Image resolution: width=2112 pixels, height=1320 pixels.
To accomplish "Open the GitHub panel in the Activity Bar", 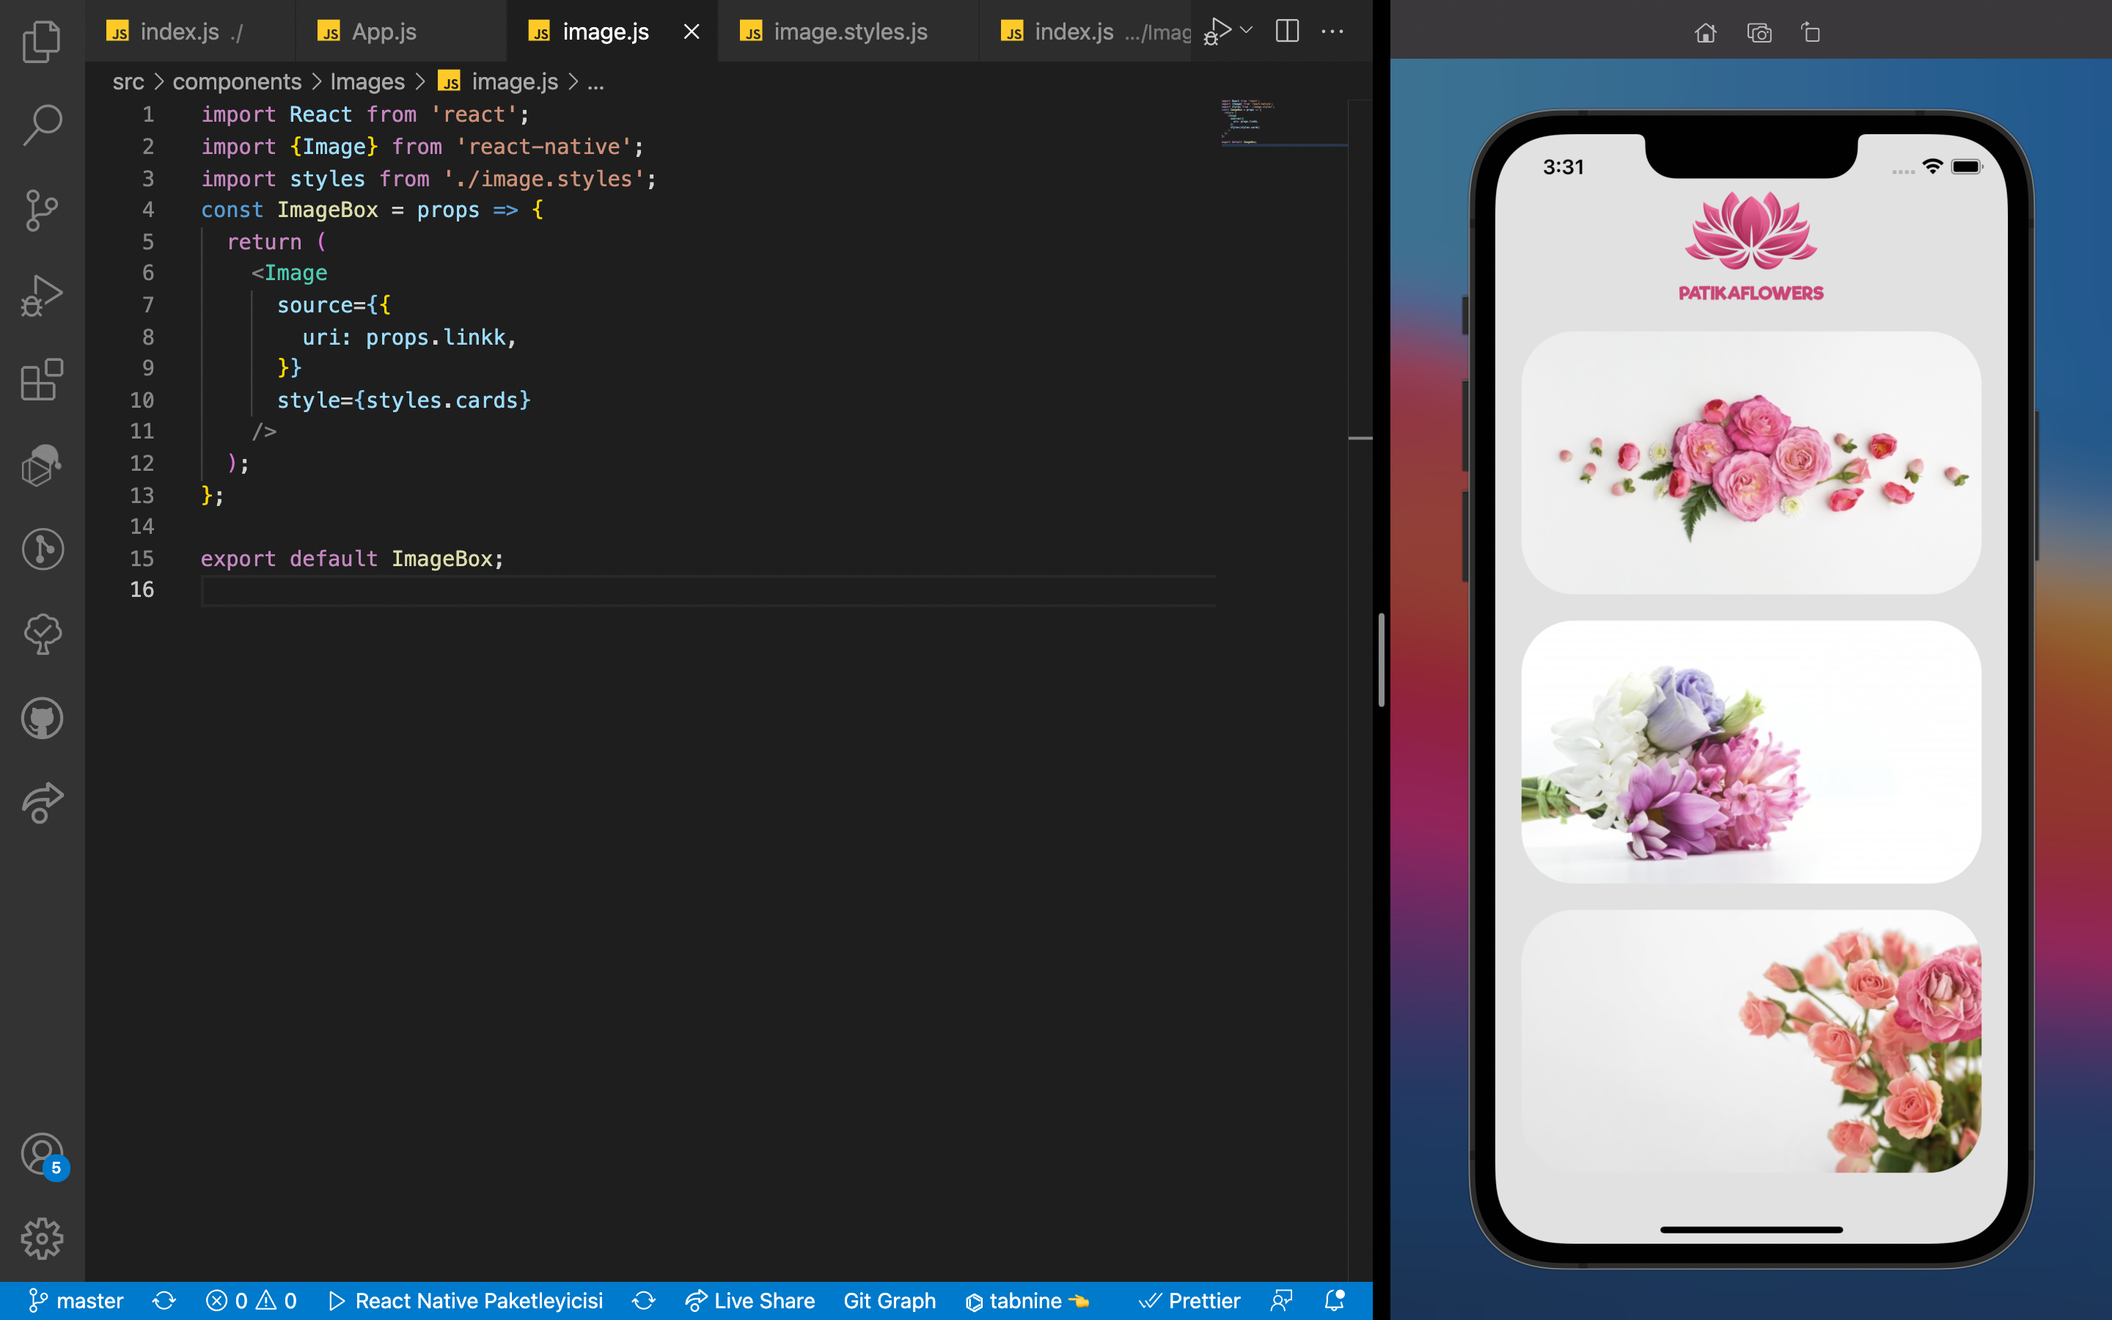I will point(41,718).
